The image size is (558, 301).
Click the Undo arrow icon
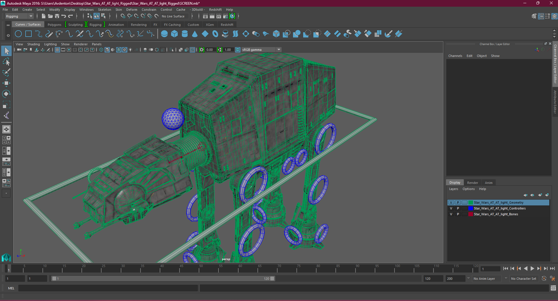point(64,16)
